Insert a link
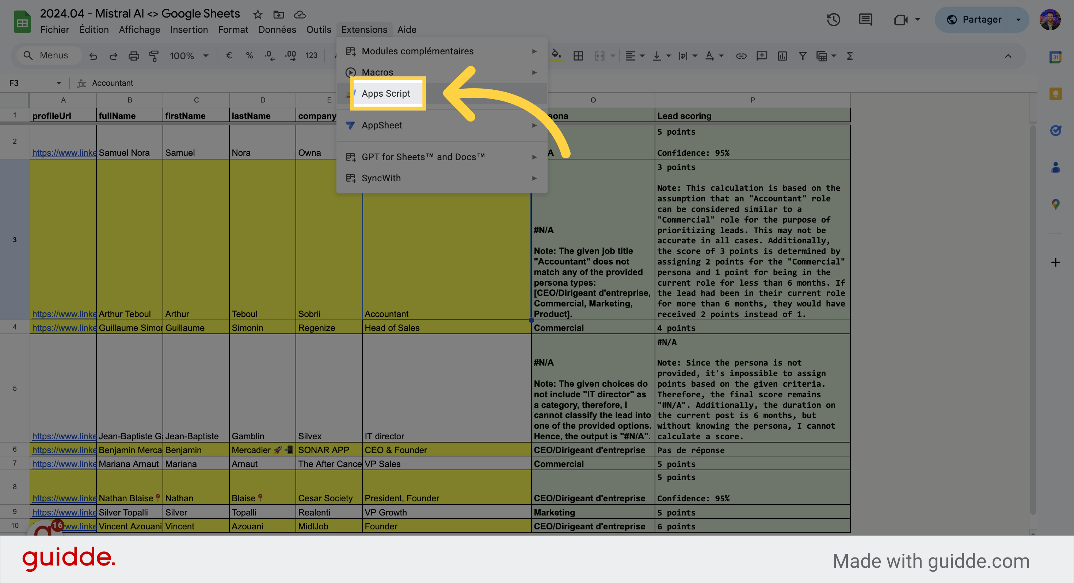Image resolution: width=1074 pixels, height=583 pixels. pos(741,55)
